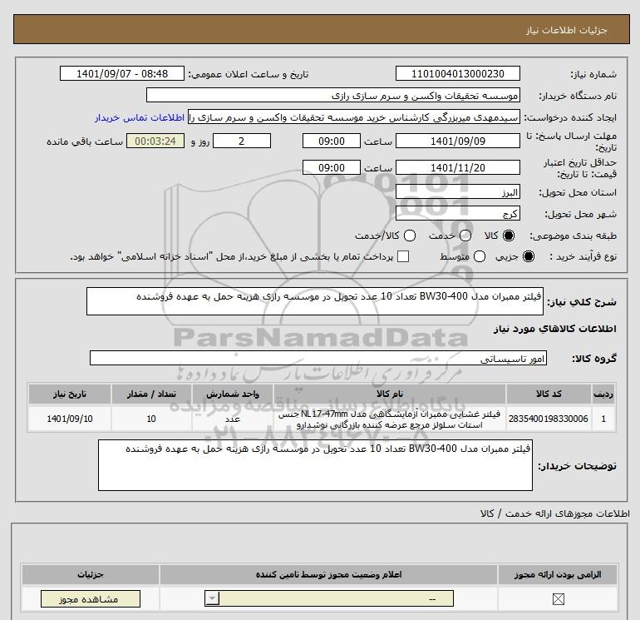Click the countdown timer 00:03:24
The width and height of the screenshot is (640, 620).
pos(155,141)
